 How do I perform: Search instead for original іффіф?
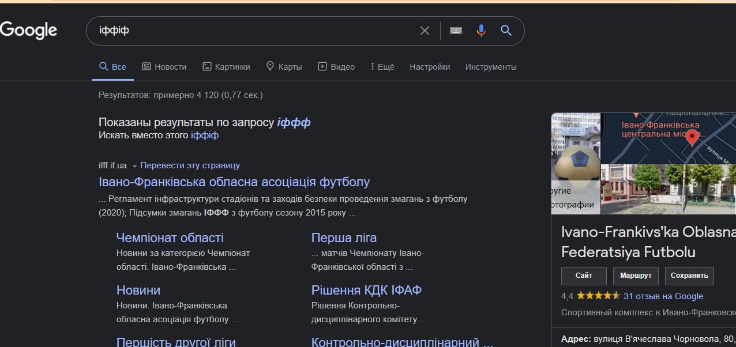[205, 135]
